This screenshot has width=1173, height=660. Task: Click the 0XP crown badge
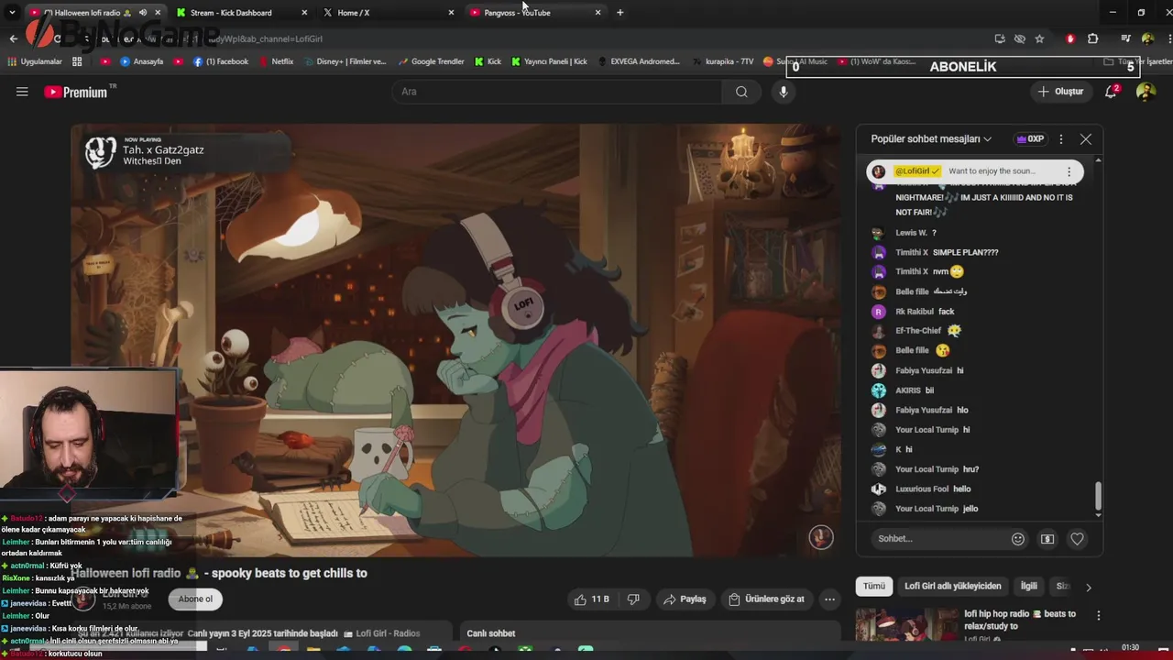pos(1030,139)
